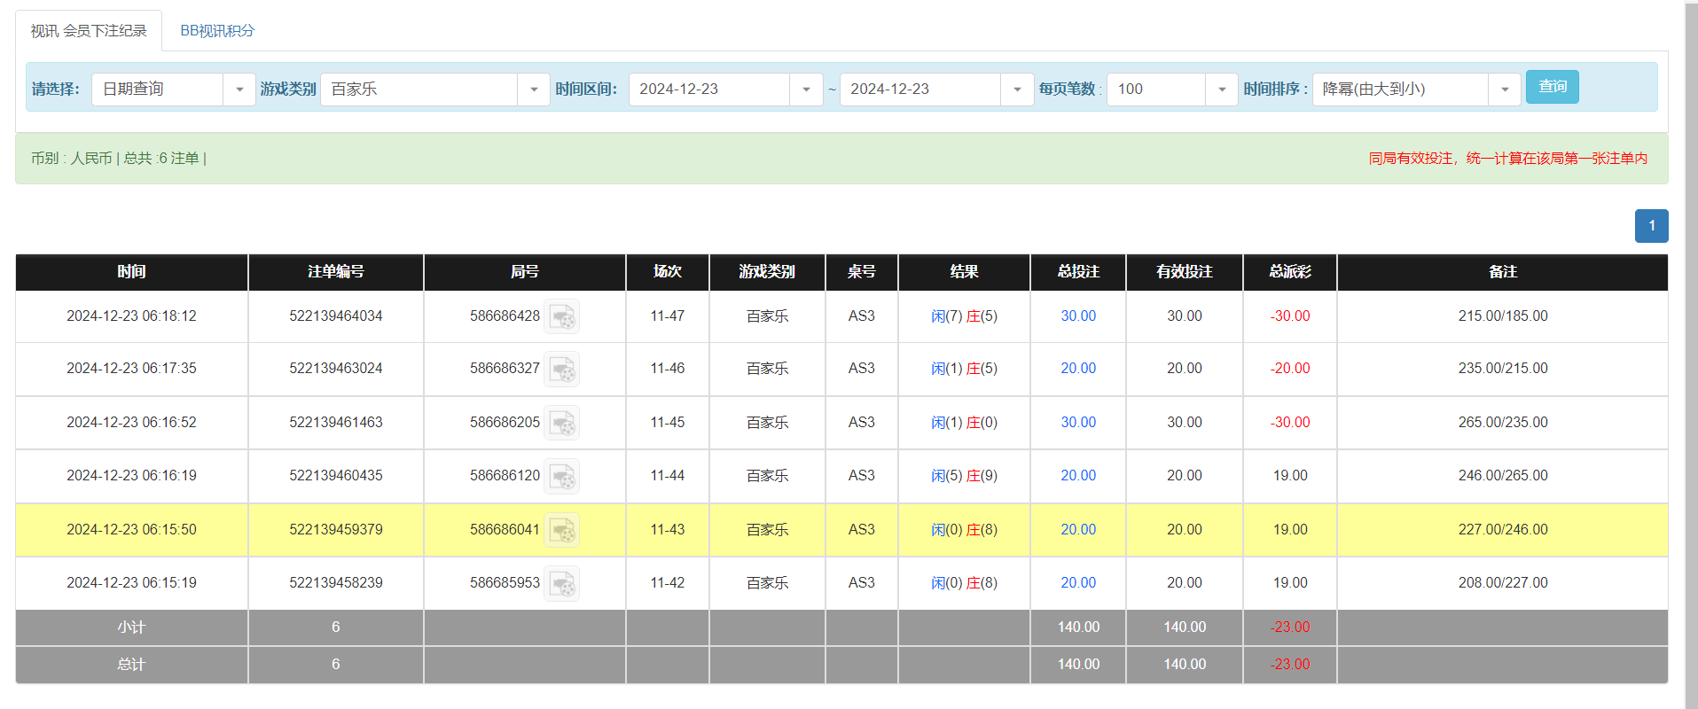Open video replay for round 586685953
Viewport: 1698px width, 709px height.
click(561, 583)
